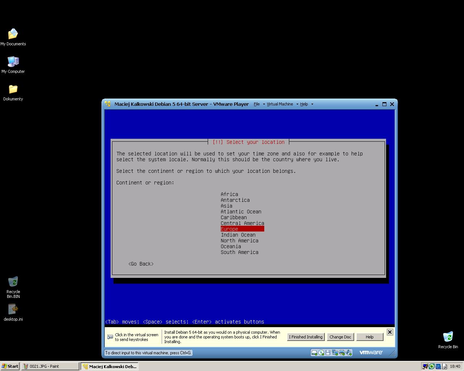Open My Documents desktop icon

(13, 37)
